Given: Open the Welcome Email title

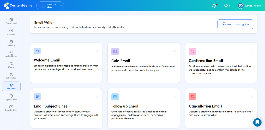Looking at the screenshot, I should pyautogui.click(x=47, y=60).
